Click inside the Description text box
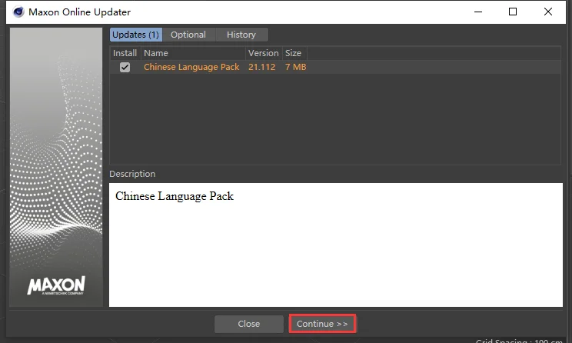This screenshot has width=572, height=343. tap(336, 245)
